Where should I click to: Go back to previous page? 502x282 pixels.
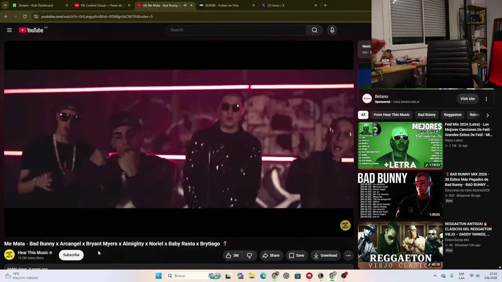tap(6, 16)
